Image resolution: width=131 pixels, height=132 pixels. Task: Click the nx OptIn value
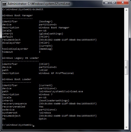(43, 119)
